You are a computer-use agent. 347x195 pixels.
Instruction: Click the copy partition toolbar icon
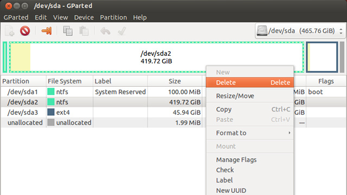click(68, 31)
